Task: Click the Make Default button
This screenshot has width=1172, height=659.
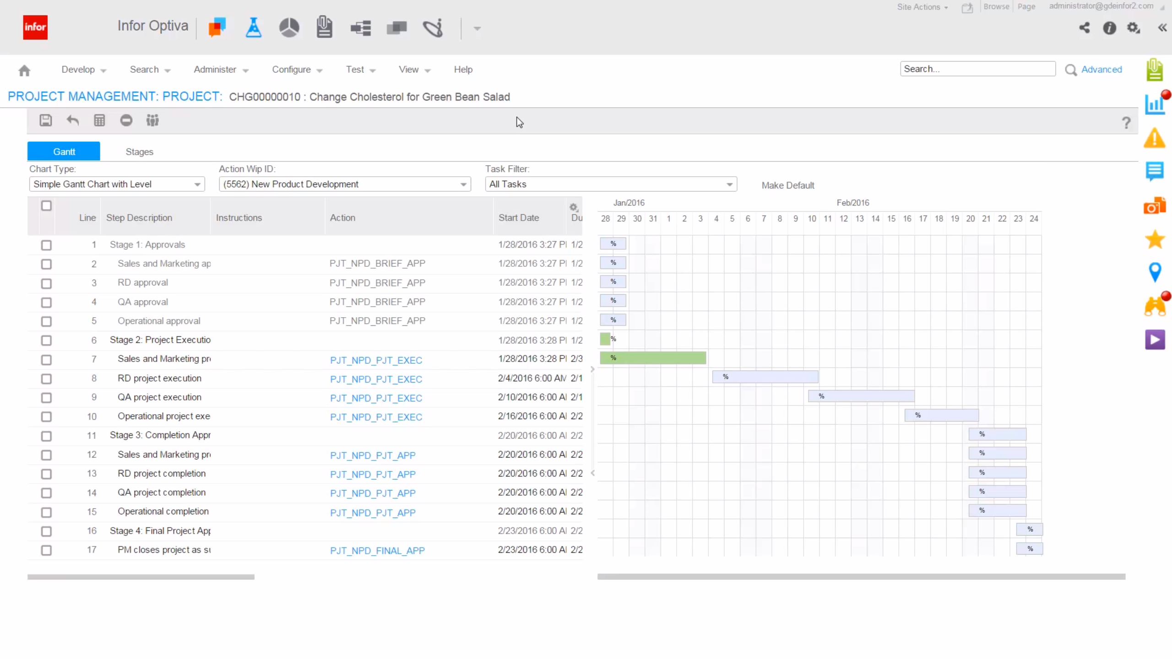Action: pyautogui.click(x=787, y=185)
